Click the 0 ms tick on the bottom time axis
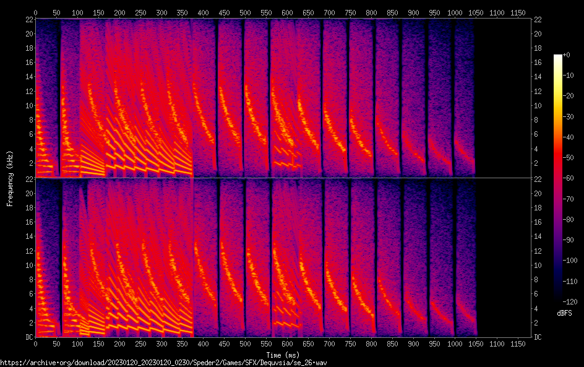 (x=35, y=343)
